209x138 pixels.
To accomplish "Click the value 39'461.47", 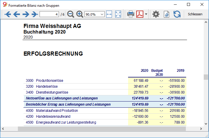I will tap(141, 87).
